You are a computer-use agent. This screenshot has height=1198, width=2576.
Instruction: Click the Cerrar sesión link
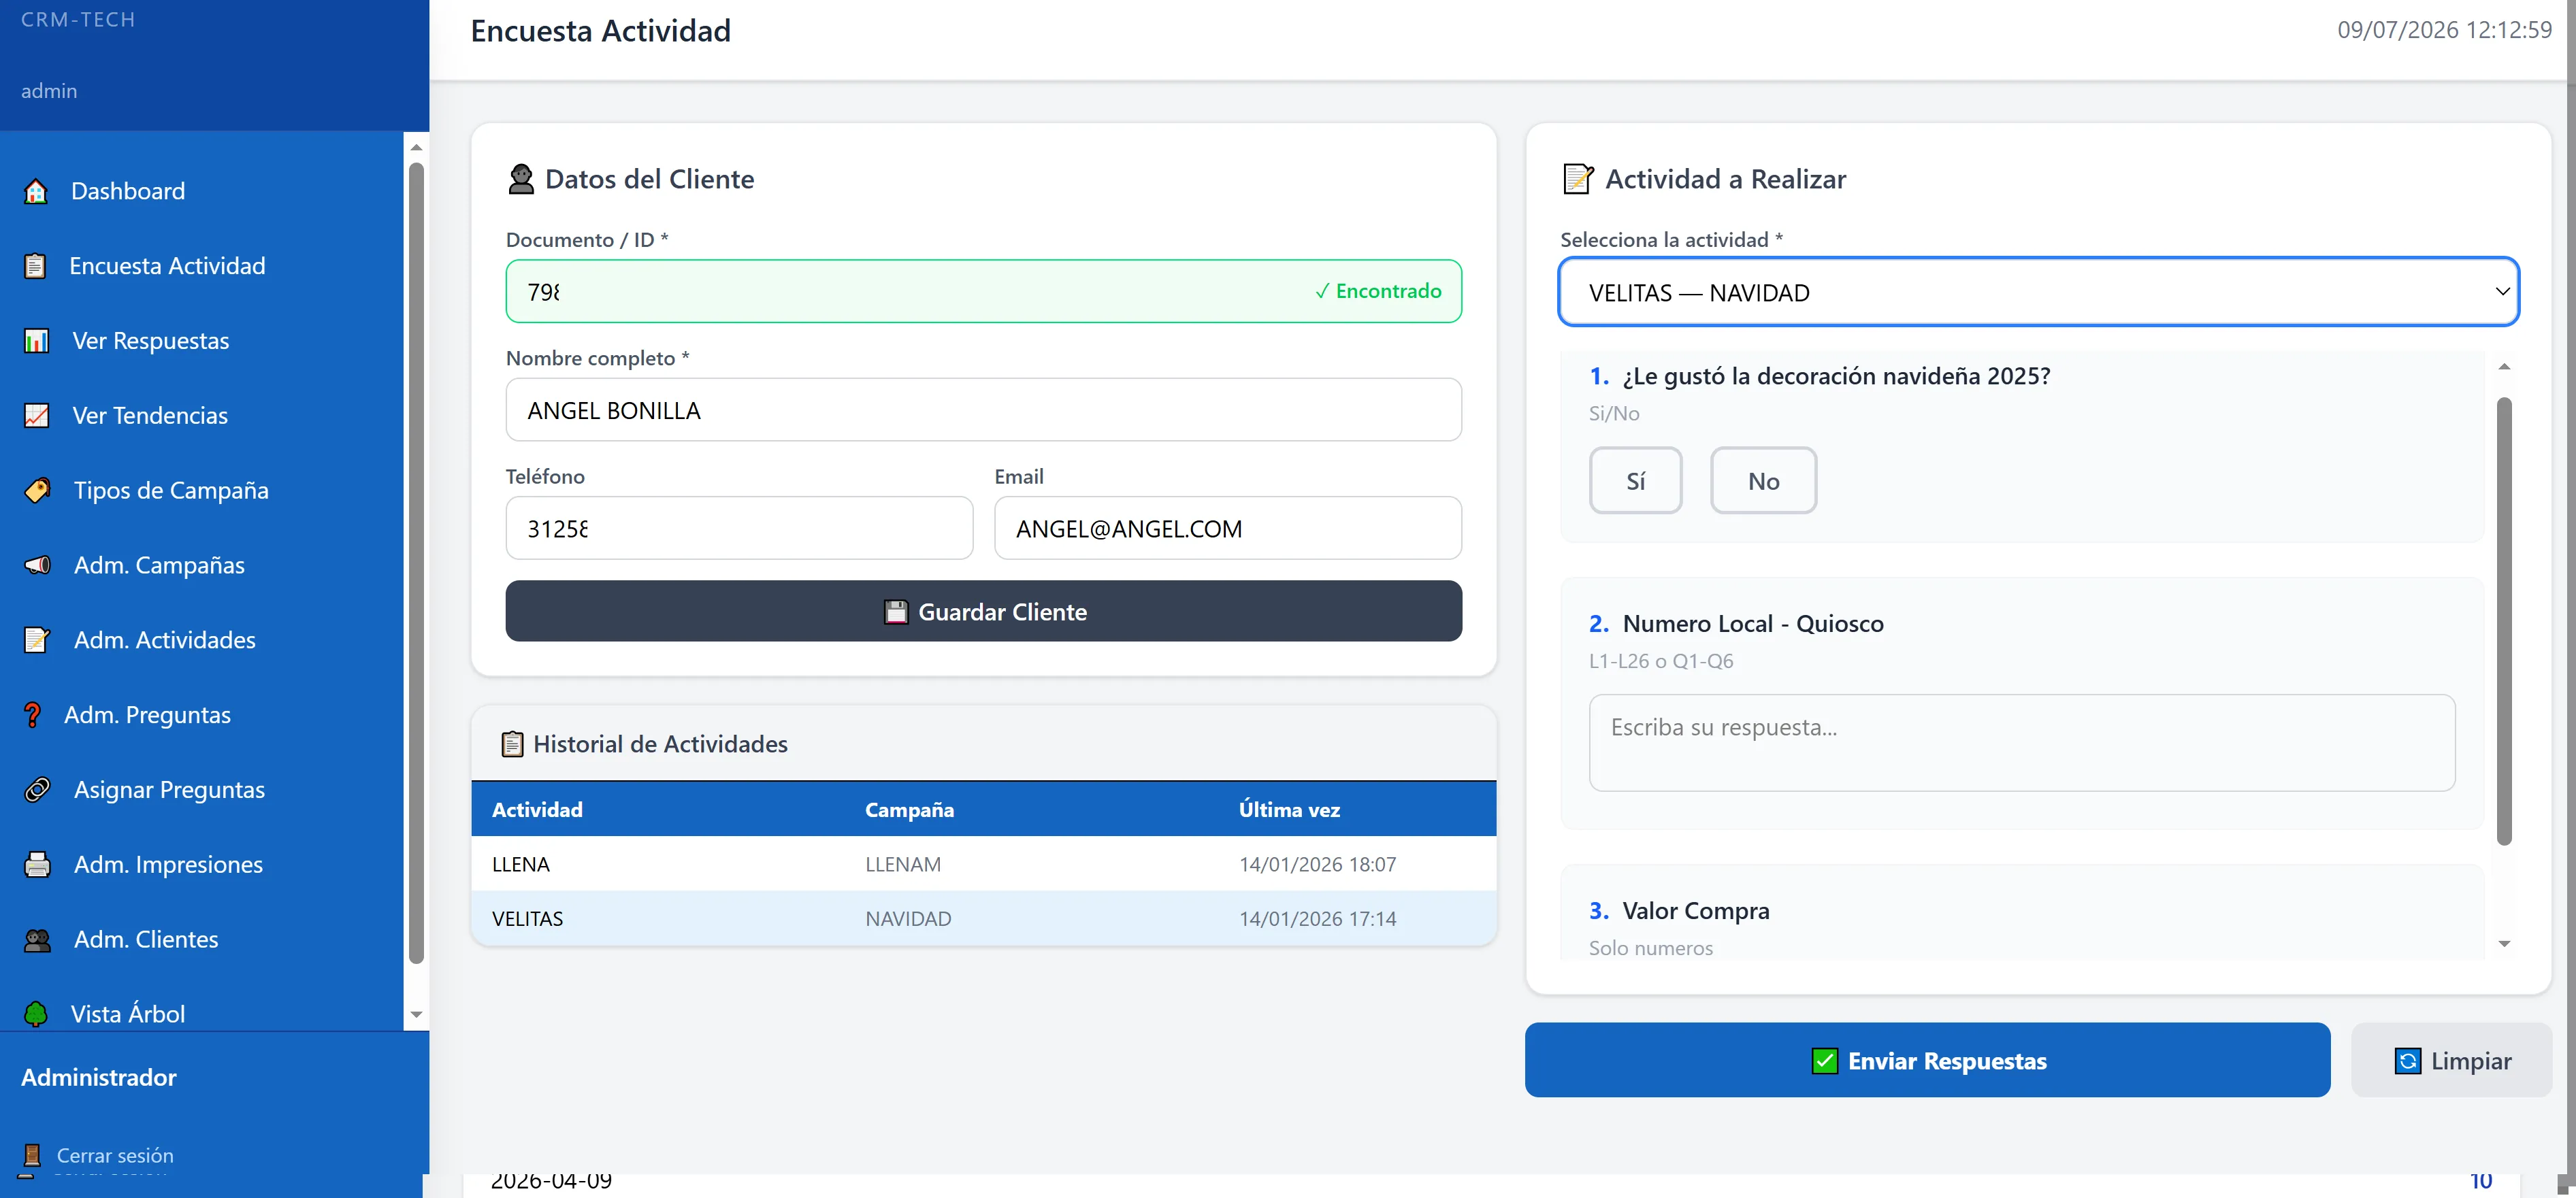coord(115,1156)
